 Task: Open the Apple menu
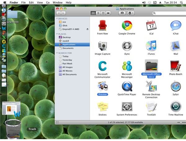tap(5, 2)
